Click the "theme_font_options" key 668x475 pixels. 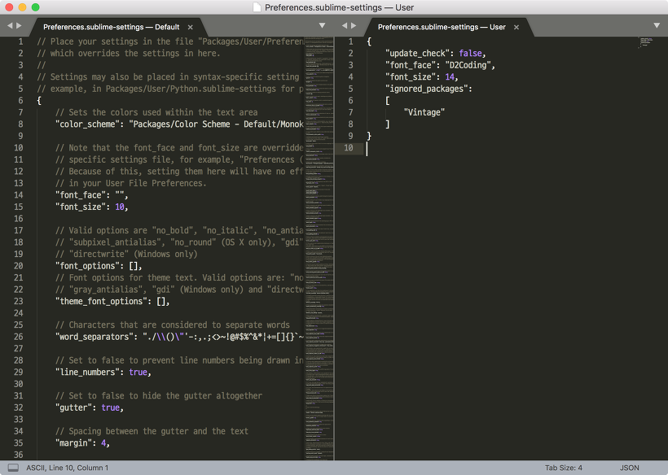coord(101,302)
